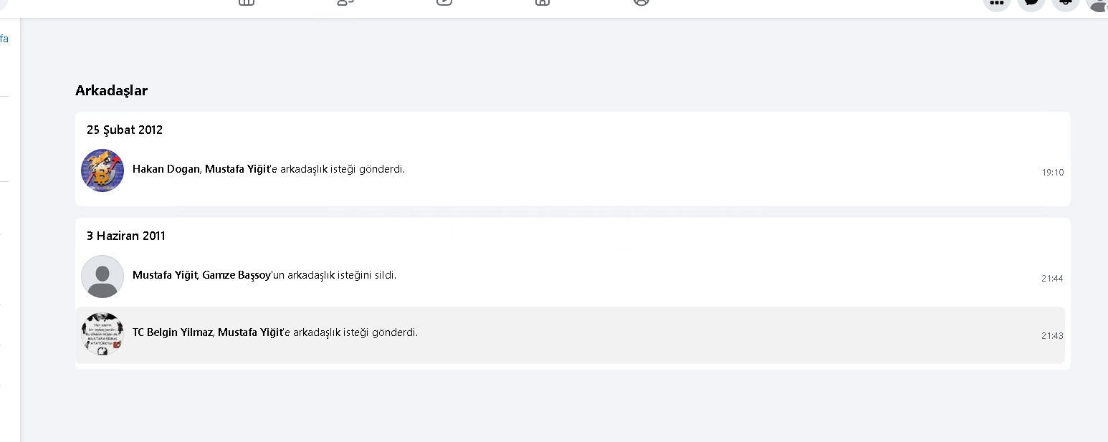This screenshot has height=442, width=1108.
Task: Open the Marketplace icon in top bar
Action: tap(543, 2)
